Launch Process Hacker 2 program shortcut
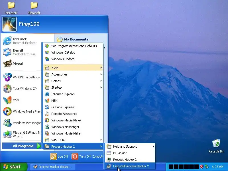 click(130, 160)
